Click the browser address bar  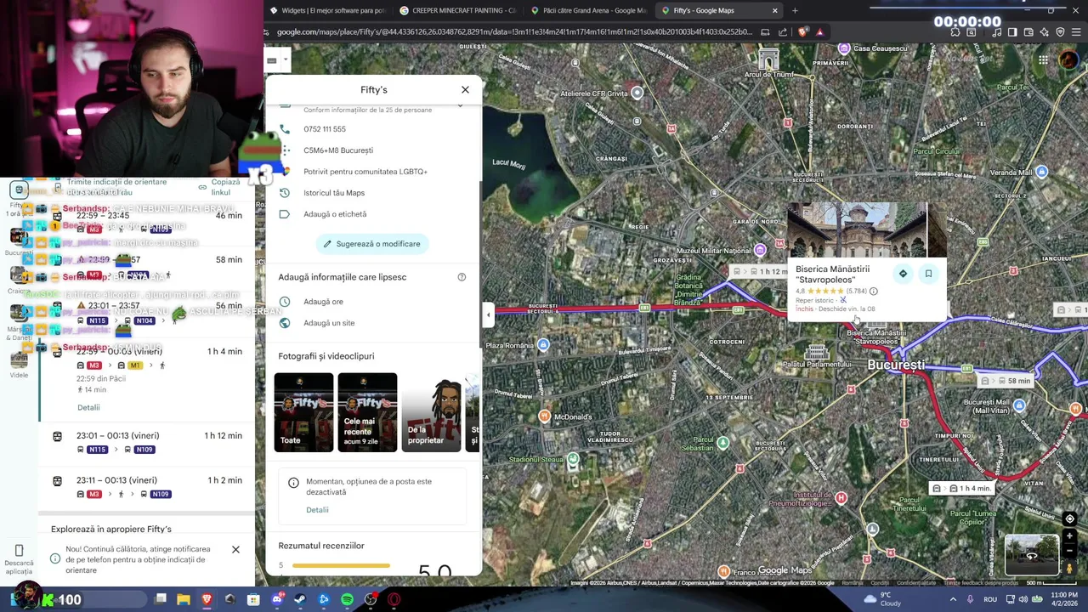[x=514, y=32]
